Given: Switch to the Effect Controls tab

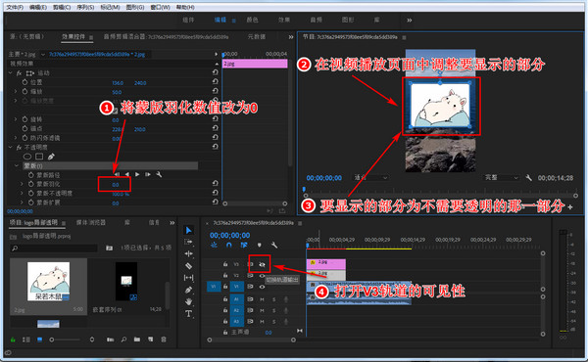Looking at the screenshot, I should 73,36.
